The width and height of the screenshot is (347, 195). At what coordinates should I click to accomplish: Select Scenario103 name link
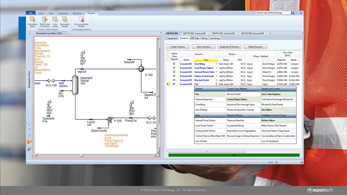tap(186, 72)
